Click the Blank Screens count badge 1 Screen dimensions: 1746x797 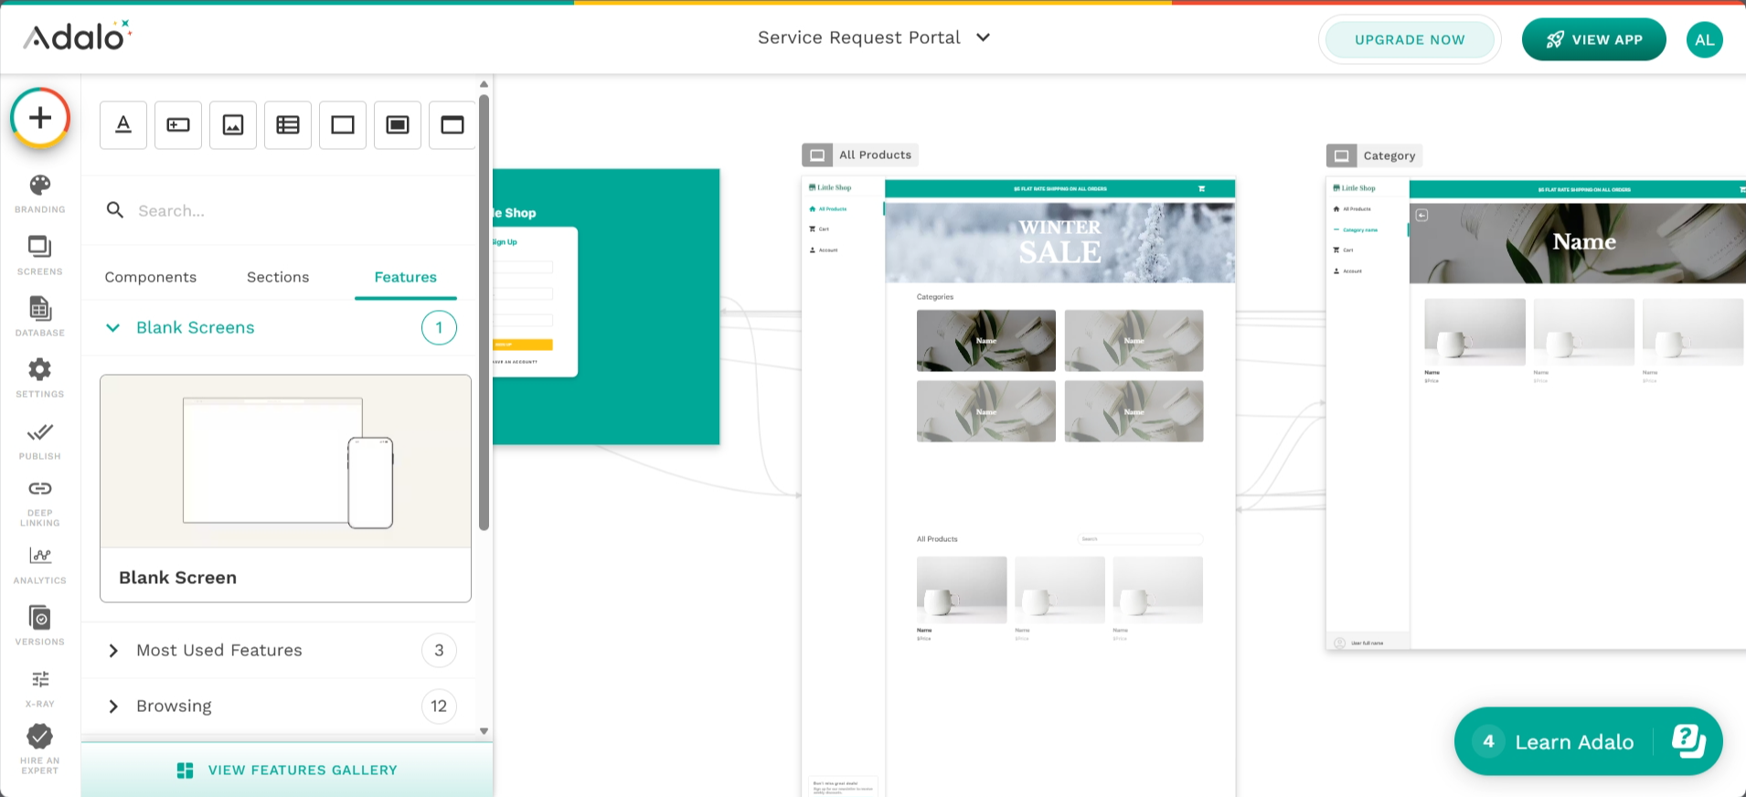pyautogui.click(x=439, y=328)
